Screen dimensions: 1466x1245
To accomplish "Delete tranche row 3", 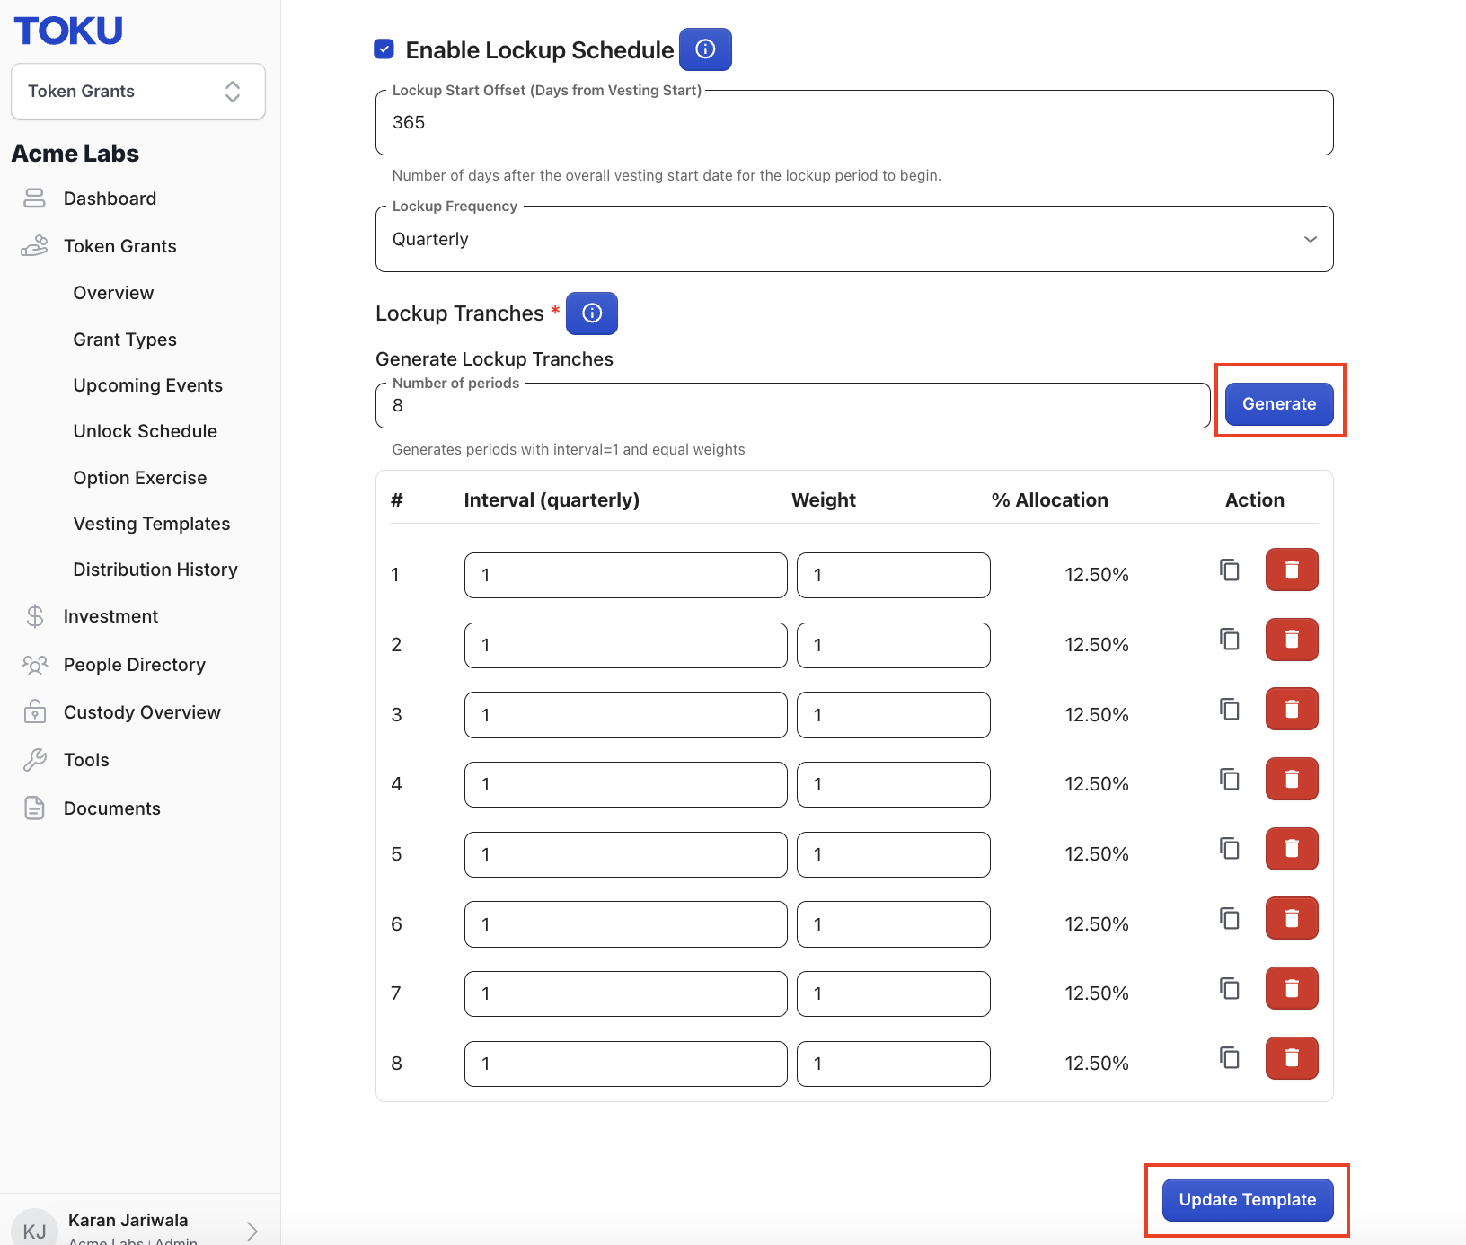I will click(x=1292, y=709).
